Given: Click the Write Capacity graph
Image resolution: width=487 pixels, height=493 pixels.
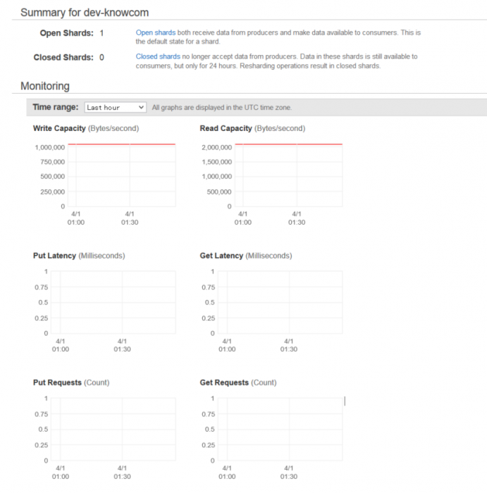Looking at the screenshot, I should (x=122, y=175).
